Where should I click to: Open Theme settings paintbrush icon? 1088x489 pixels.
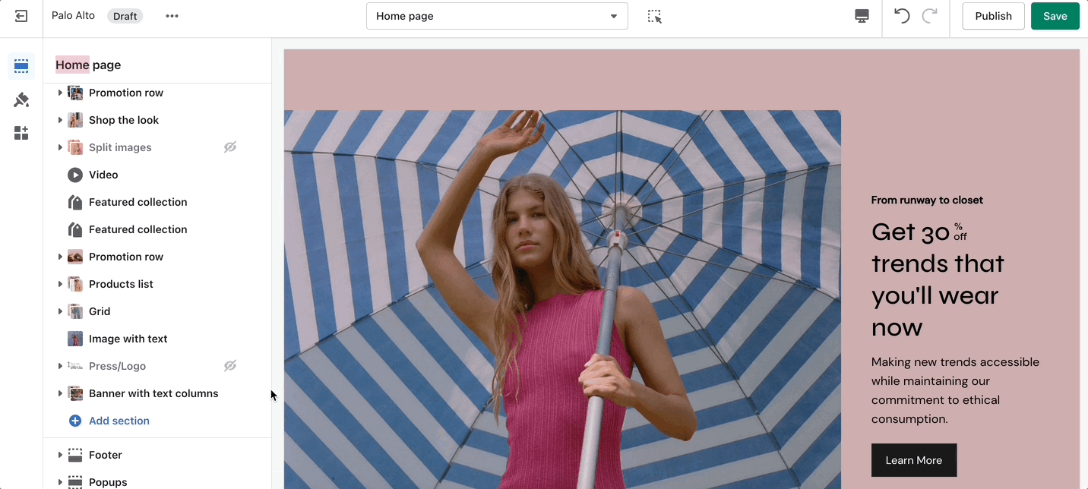(x=21, y=99)
